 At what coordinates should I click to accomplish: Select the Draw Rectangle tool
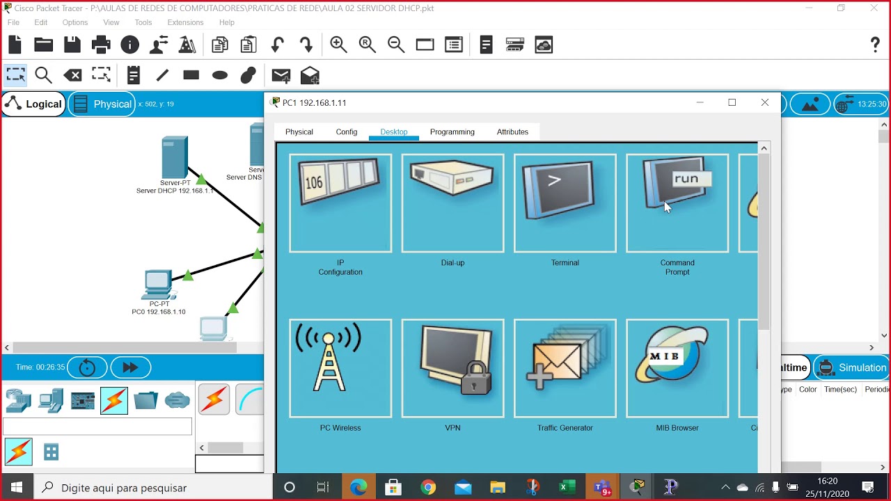191,75
